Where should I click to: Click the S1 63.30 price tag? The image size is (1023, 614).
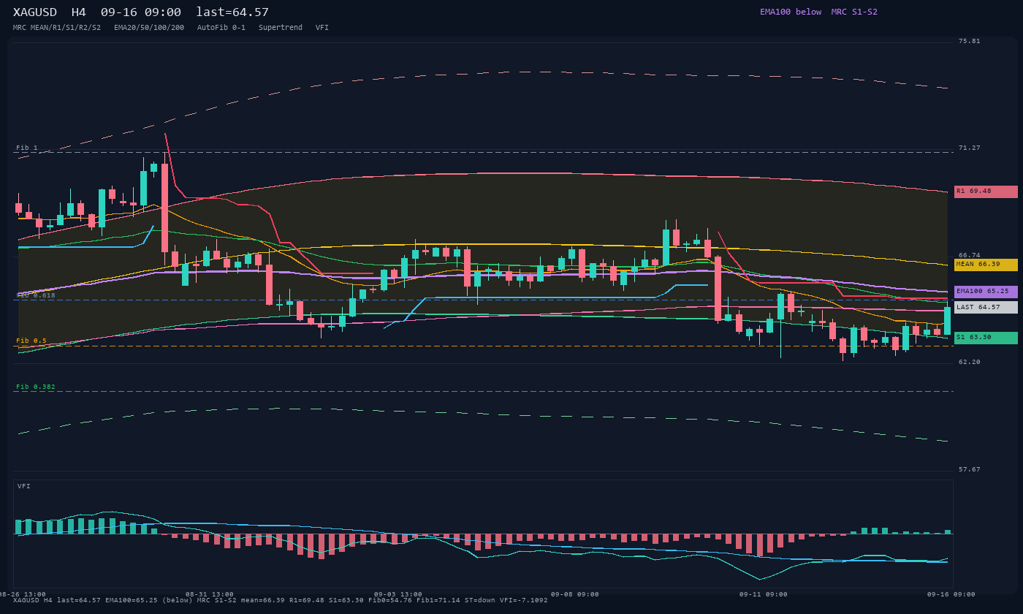click(x=986, y=338)
